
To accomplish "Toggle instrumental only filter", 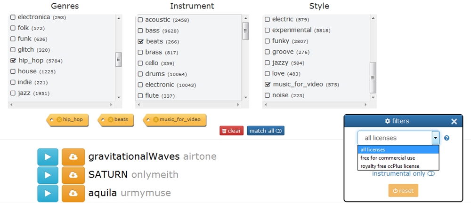I will [x=403, y=174].
